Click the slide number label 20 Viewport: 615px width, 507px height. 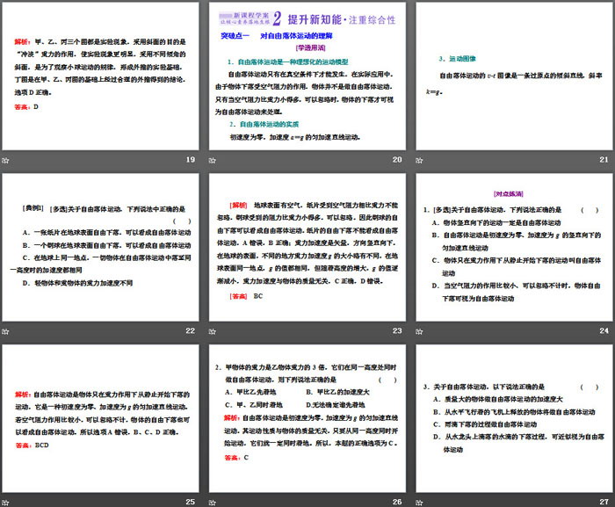coord(396,159)
